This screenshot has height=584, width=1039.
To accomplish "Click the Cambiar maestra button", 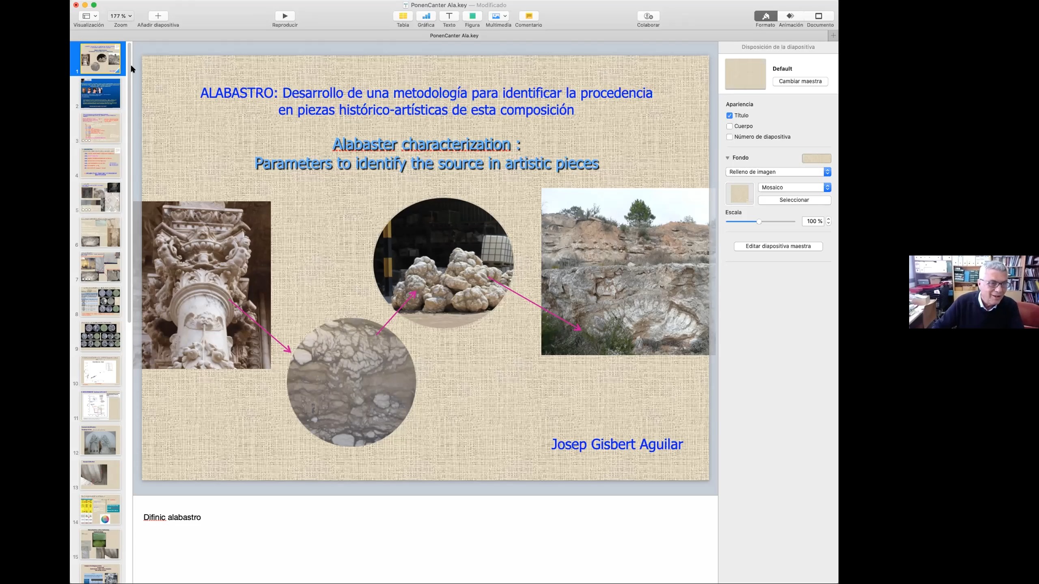I will pyautogui.click(x=800, y=81).
